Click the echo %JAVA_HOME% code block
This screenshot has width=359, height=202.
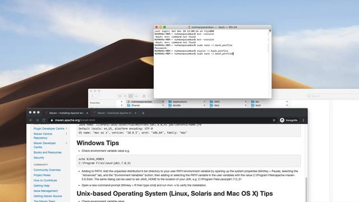pos(188,161)
